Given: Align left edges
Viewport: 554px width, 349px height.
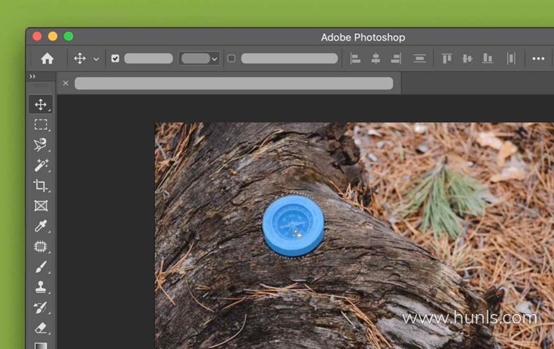Looking at the screenshot, I should tap(355, 58).
